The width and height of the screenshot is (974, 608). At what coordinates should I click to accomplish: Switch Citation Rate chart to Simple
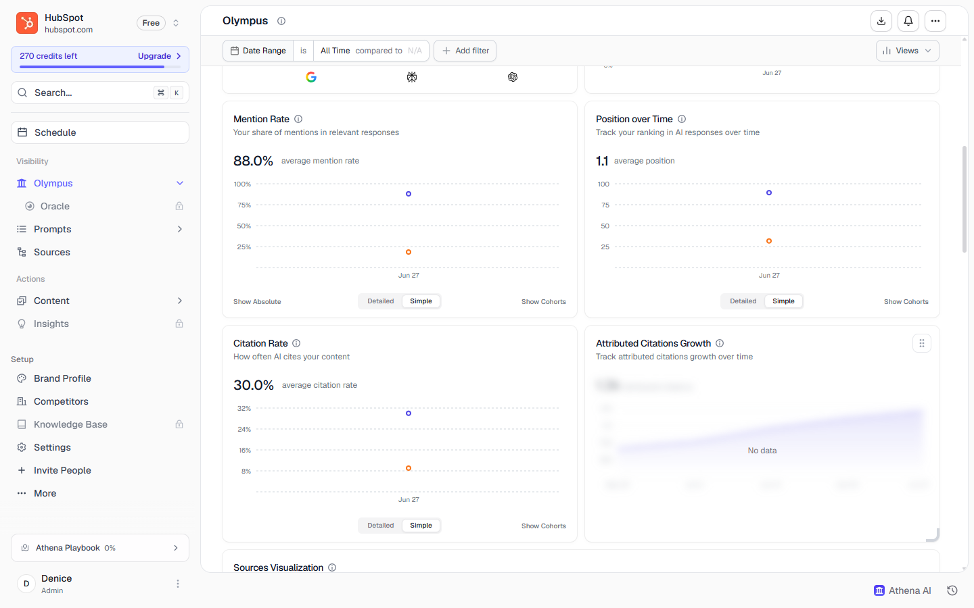click(x=421, y=526)
